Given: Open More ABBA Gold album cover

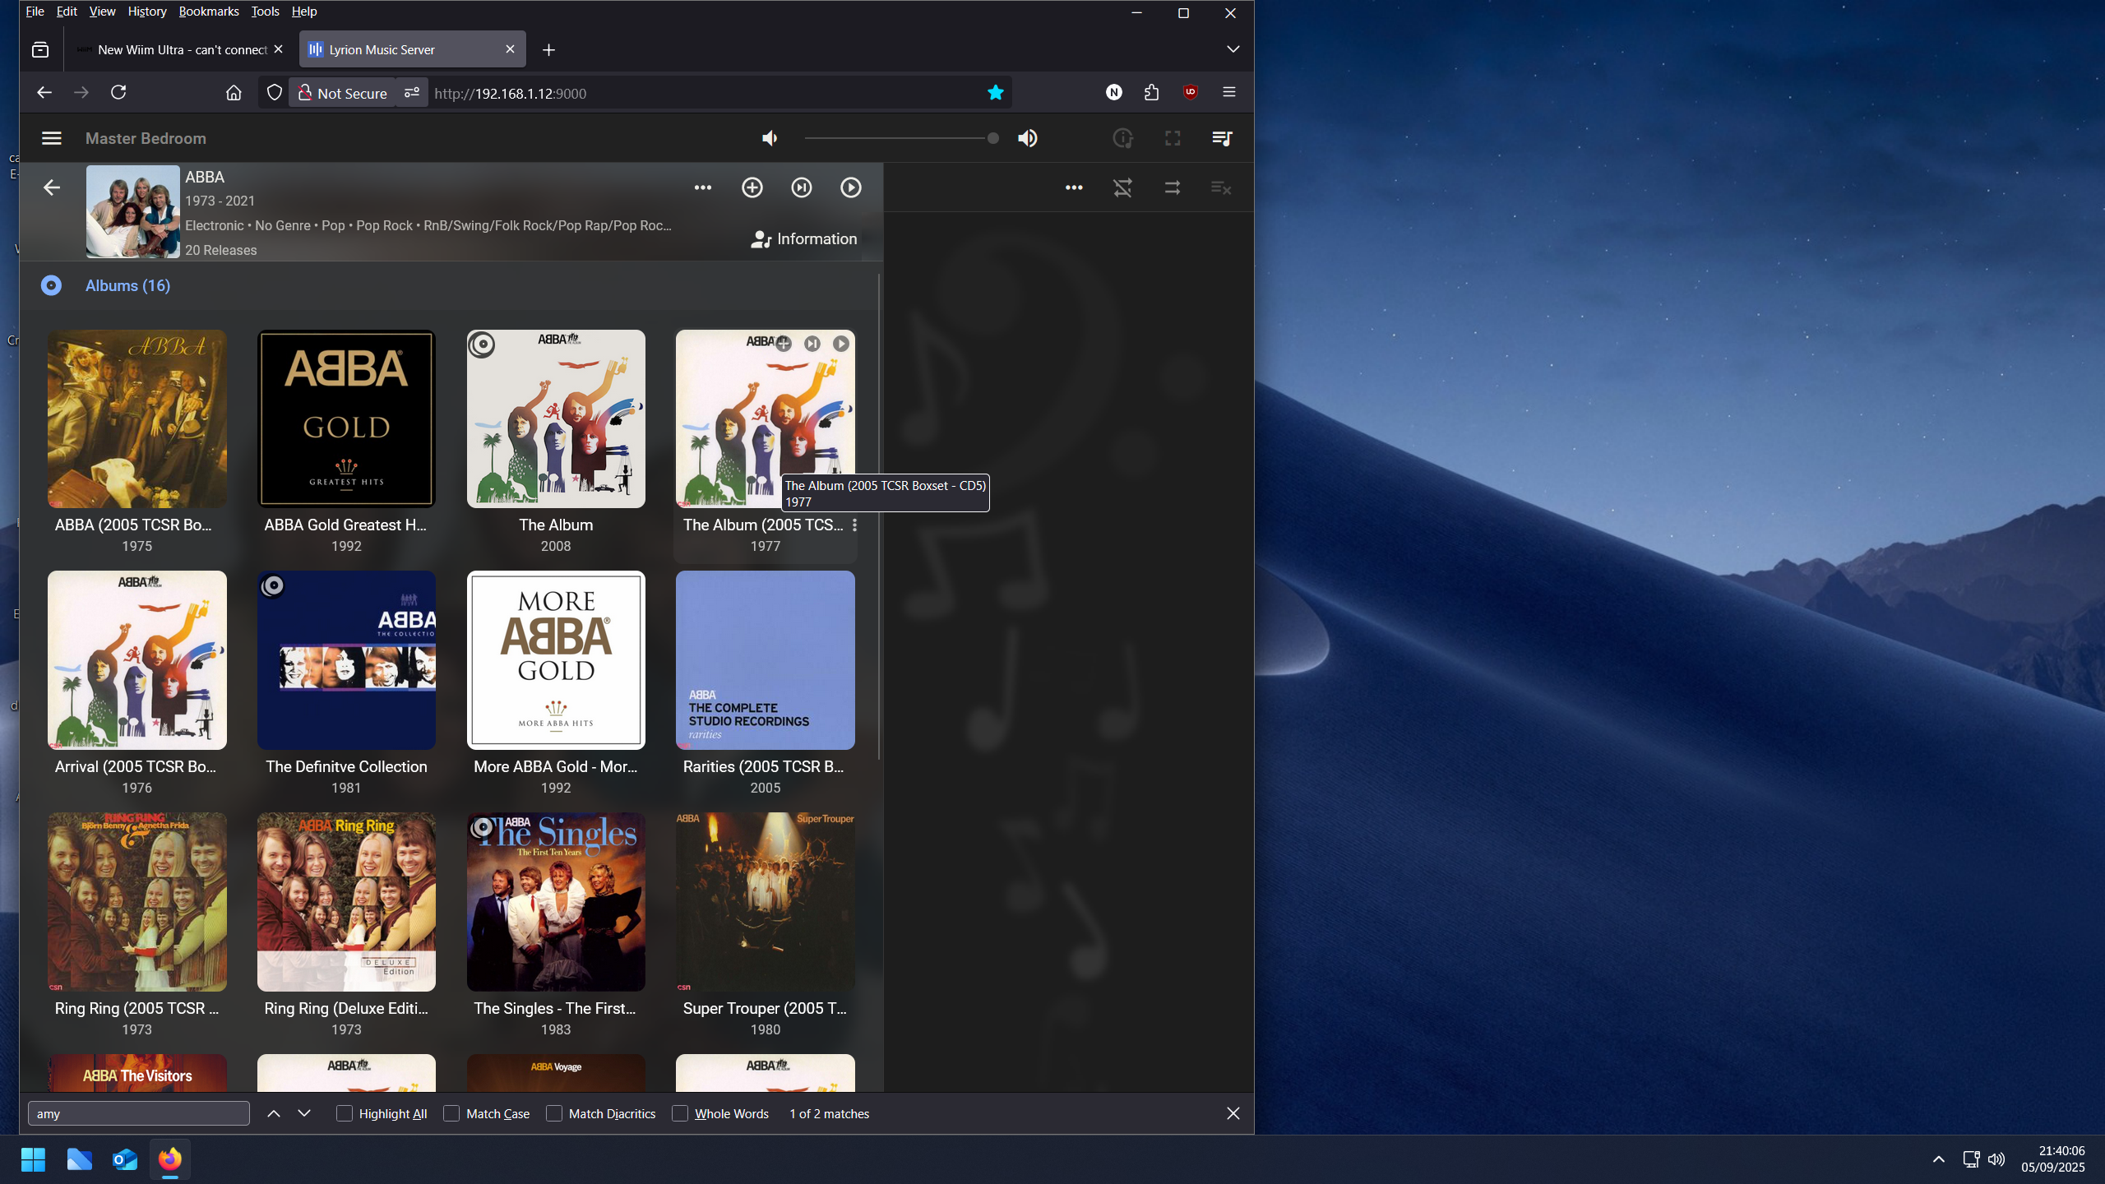Looking at the screenshot, I should [556, 660].
